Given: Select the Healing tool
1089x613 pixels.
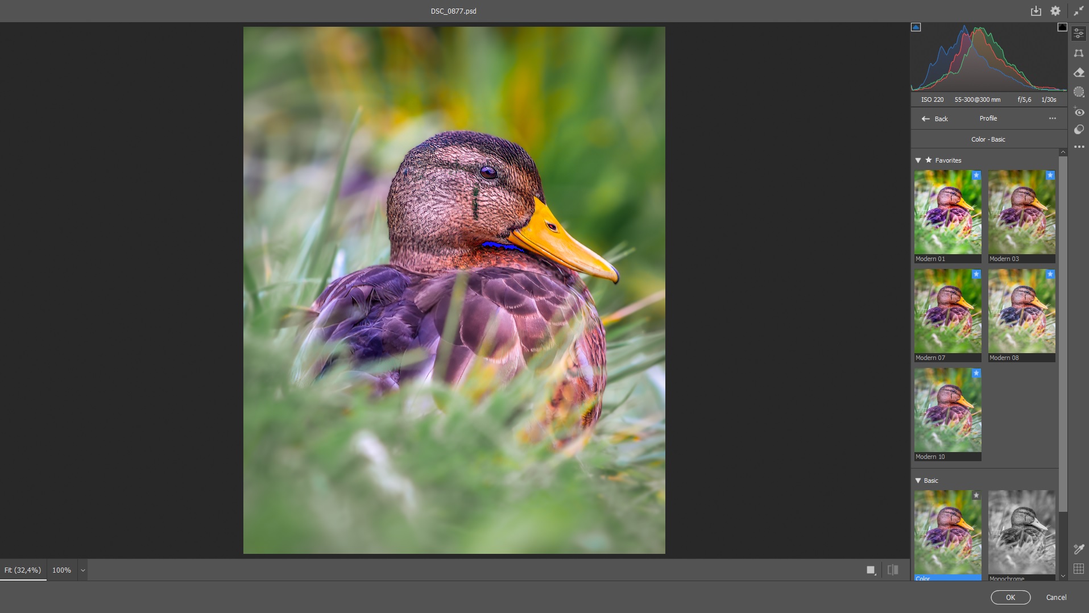Looking at the screenshot, I should [1079, 72].
